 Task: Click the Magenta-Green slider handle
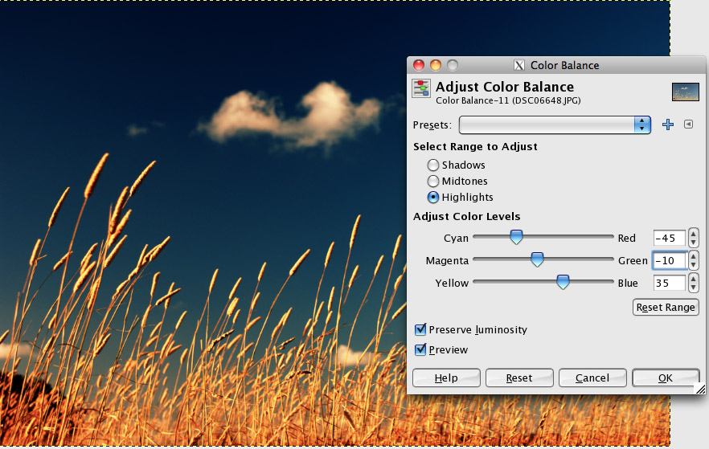click(537, 259)
